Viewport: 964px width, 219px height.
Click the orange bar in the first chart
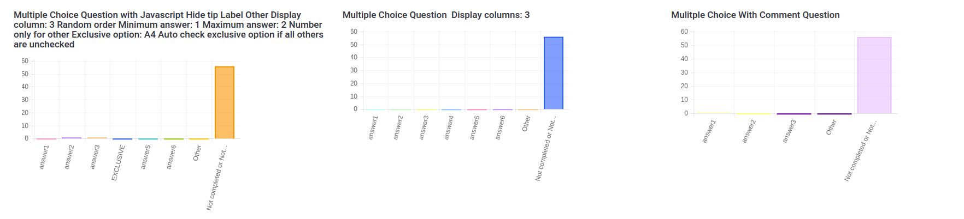point(225,102)
